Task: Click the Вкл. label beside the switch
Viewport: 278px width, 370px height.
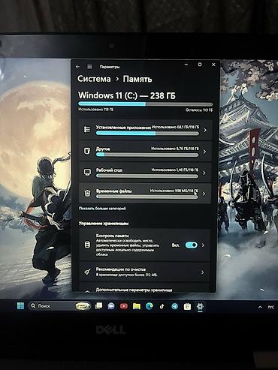Action: [x=176, y=245]
